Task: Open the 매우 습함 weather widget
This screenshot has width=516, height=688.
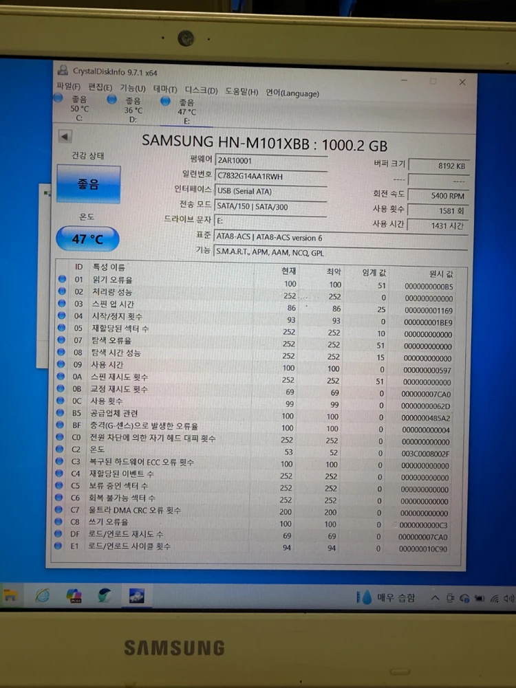Action: click(x=386, y=597)
